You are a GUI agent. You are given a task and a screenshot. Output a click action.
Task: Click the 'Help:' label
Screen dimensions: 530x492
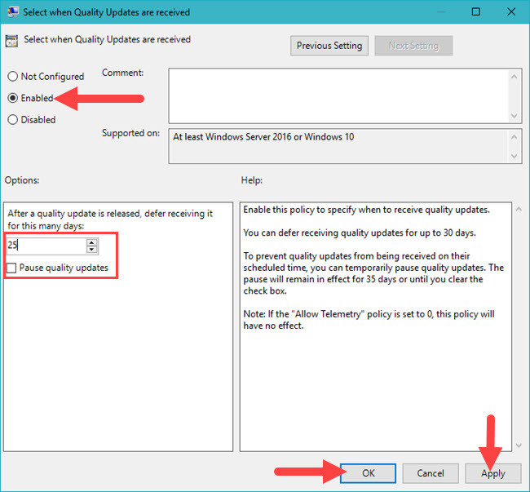click(x=251, y=180)
